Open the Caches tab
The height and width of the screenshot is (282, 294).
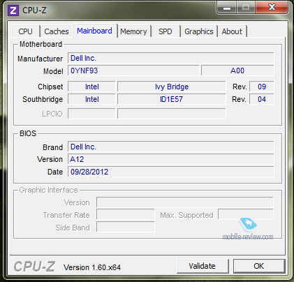[x=57, y=31]
